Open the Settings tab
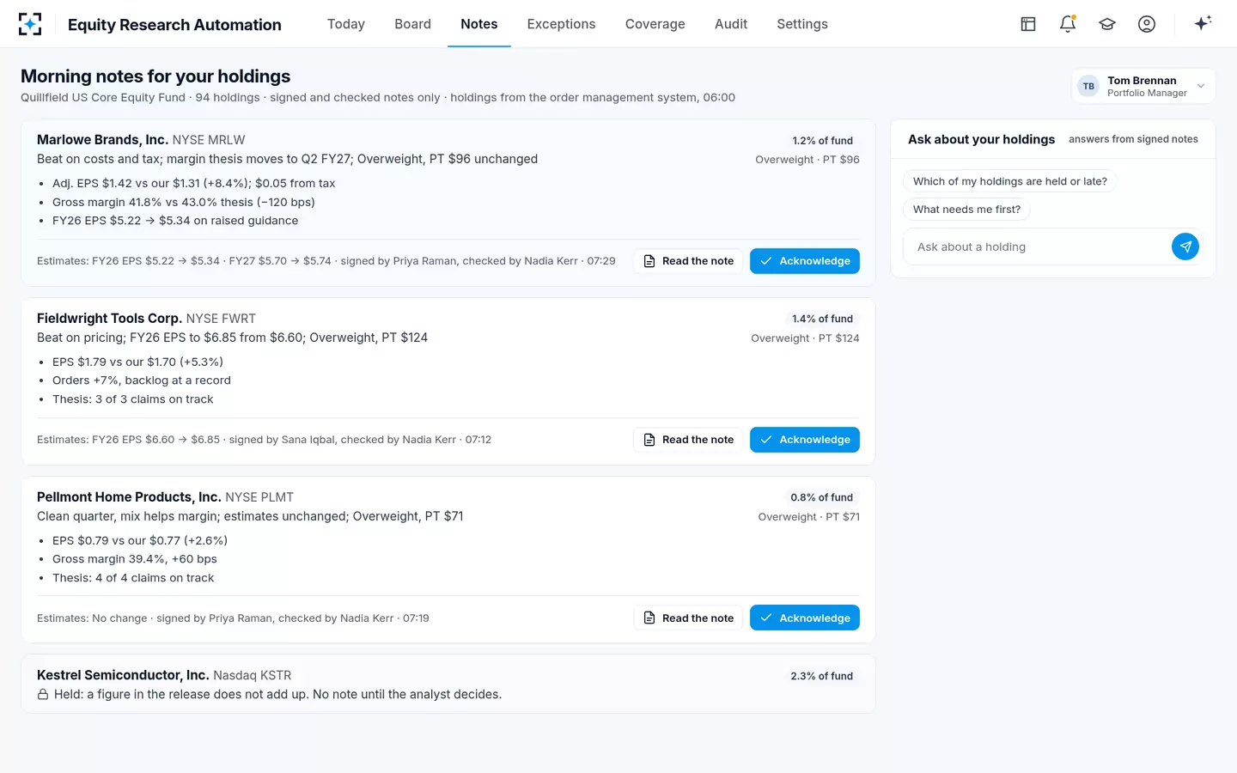Viewport: 1237px width, 773px height. tap(802, 24)
